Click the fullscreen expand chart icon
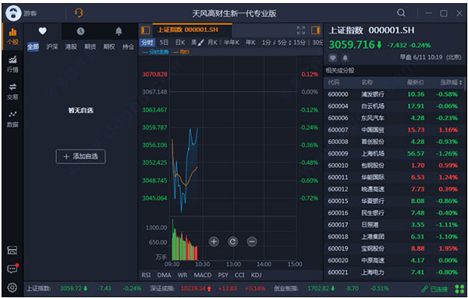This screenshot has width=468, height=298. [x=301, y=30]
